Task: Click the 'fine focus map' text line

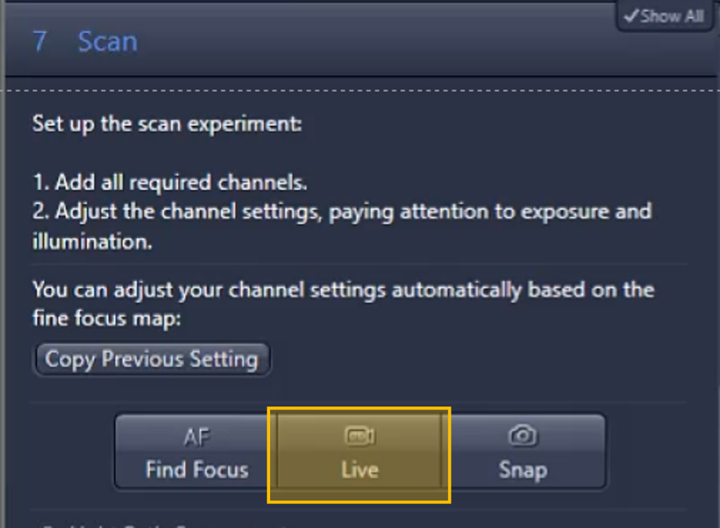Action: pos(107,318)
